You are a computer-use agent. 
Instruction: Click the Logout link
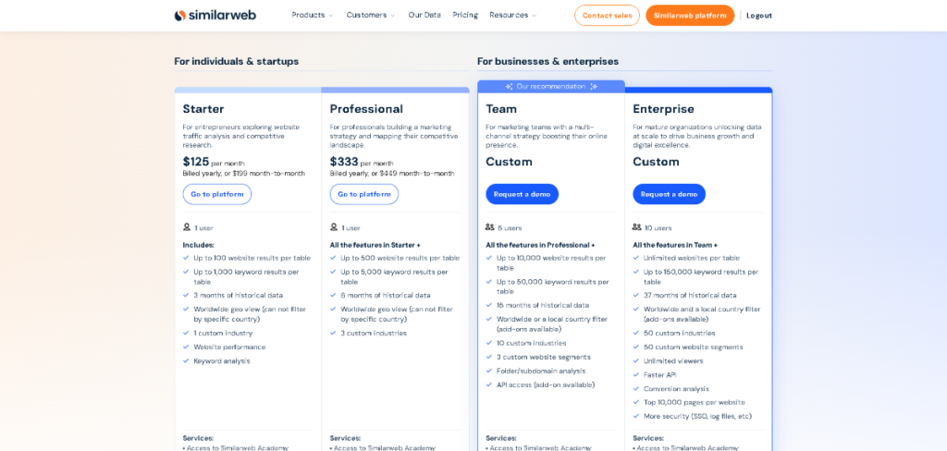tap(759, 15)
